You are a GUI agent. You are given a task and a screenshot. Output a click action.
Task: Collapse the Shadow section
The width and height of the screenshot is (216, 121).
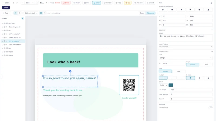click(x=212, y=104)
